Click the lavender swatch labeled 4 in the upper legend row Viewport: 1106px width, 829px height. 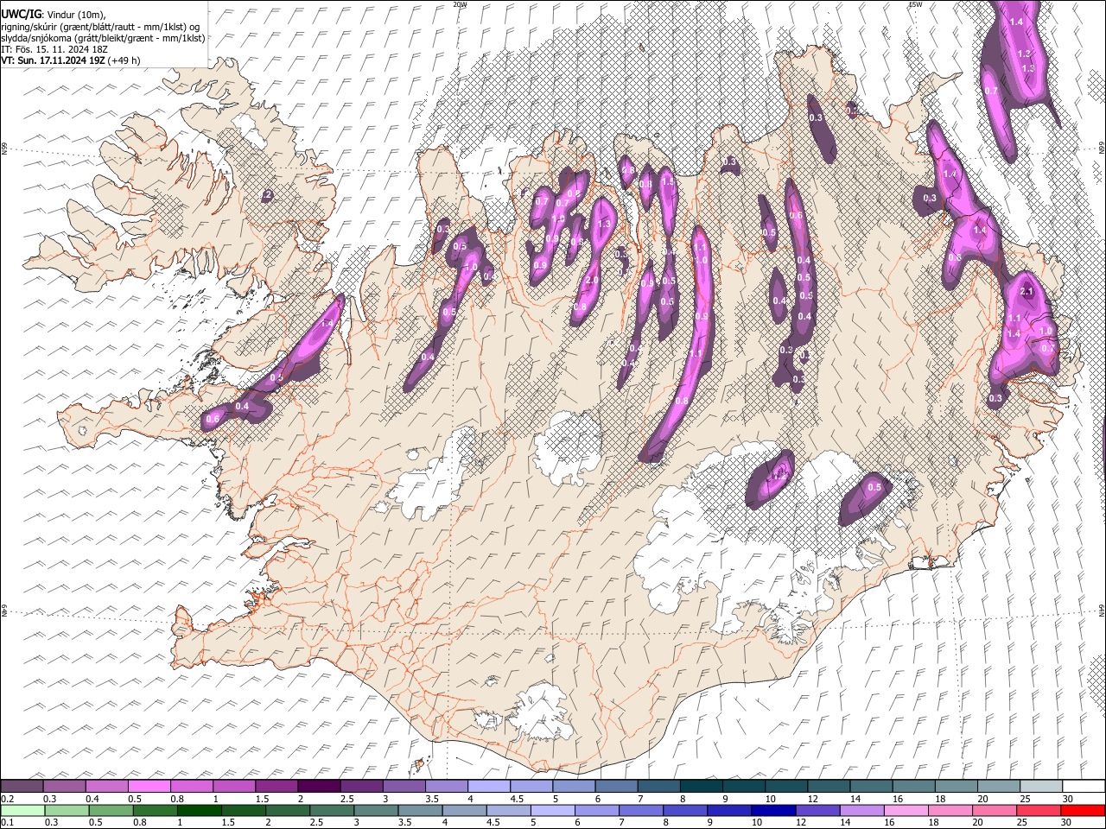click(x=489, y=786)
